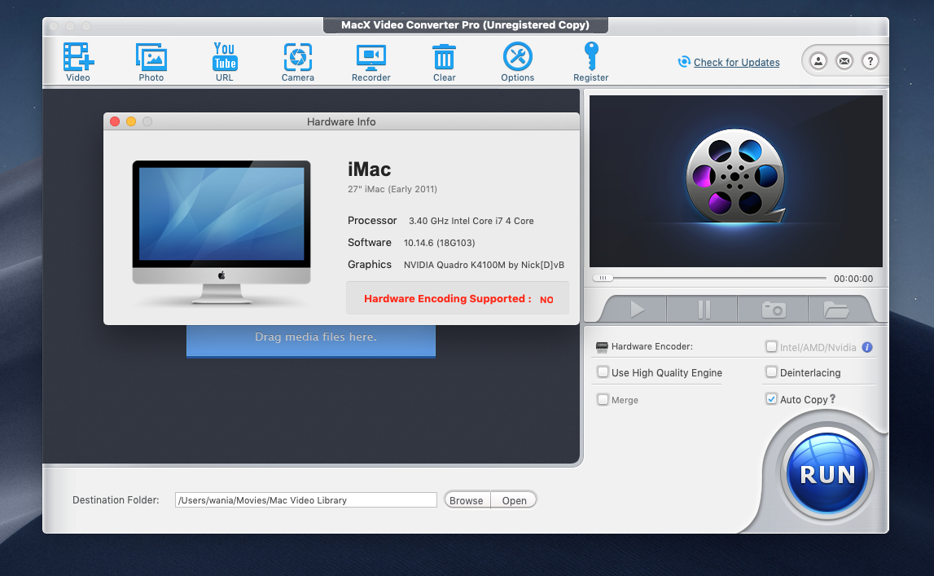Click the Browse button
Image resolution: width=934 pixels, height=576 pixels.
pos(467,500)
